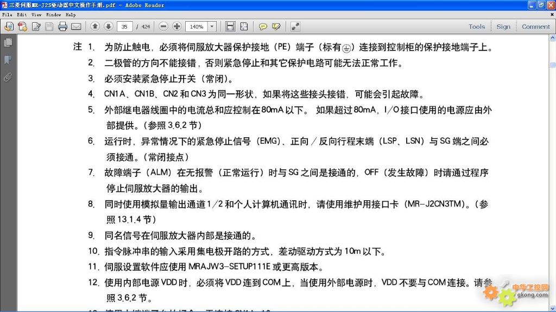Open the Comment pane
Screen dimensions: 556x312
[536, 27]
